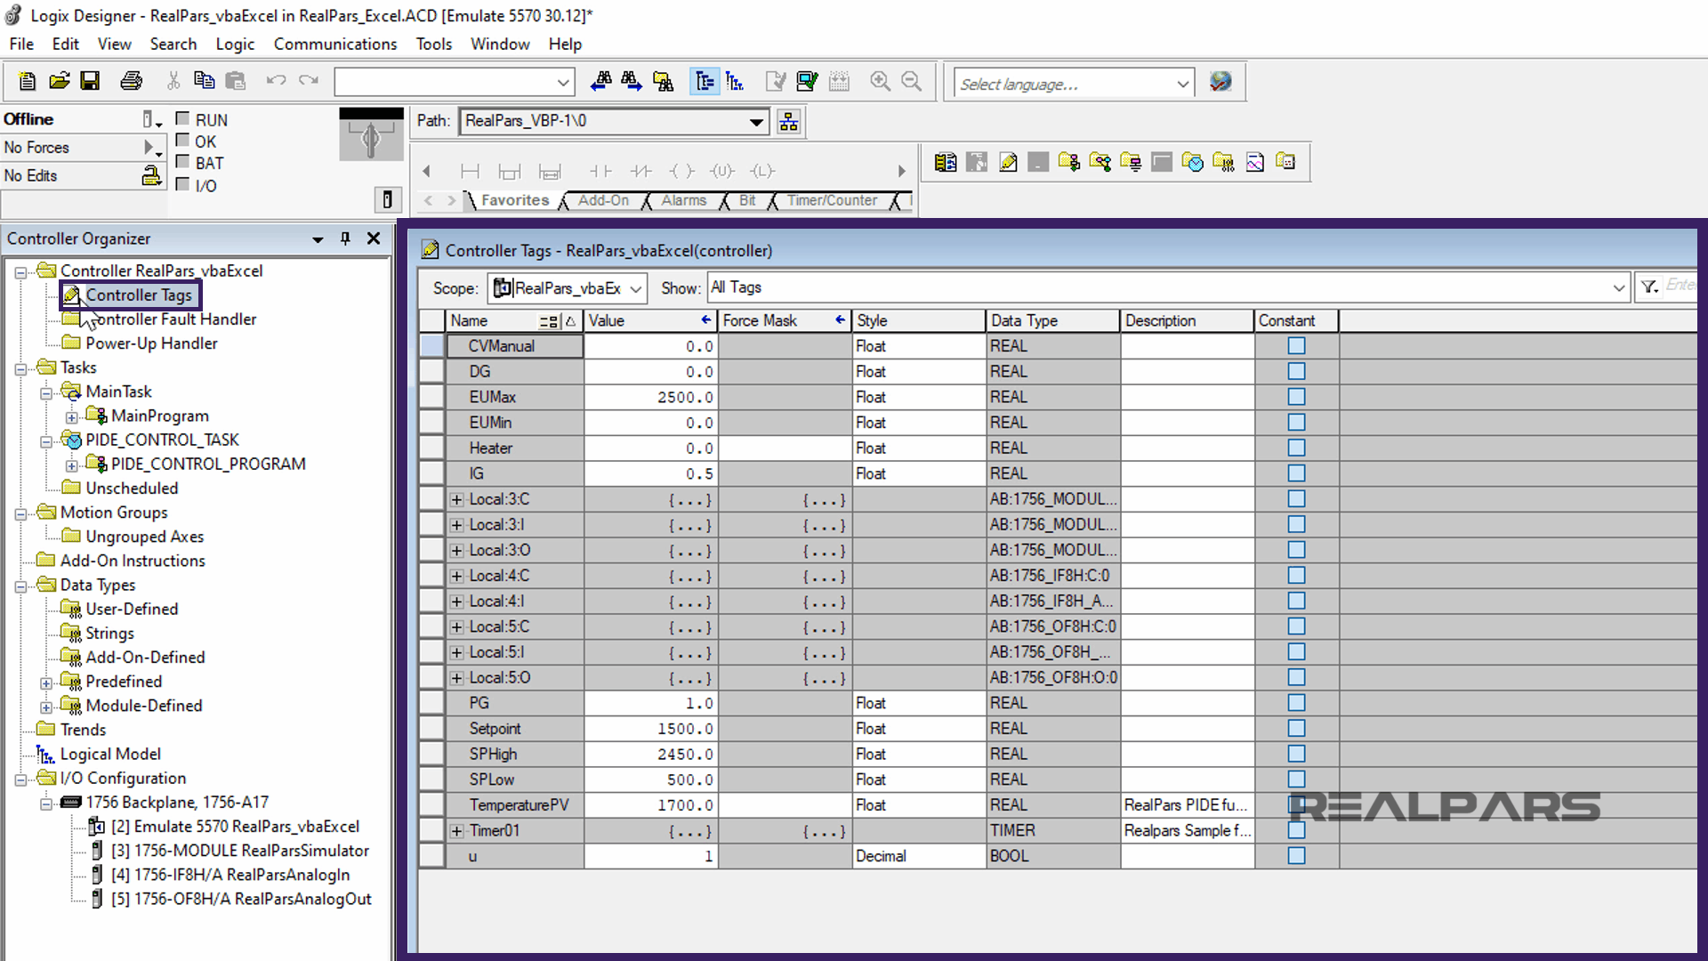Screen dimensions: 1708x961
Task: Click the controller keyswitch image
Action: (371, 134)
